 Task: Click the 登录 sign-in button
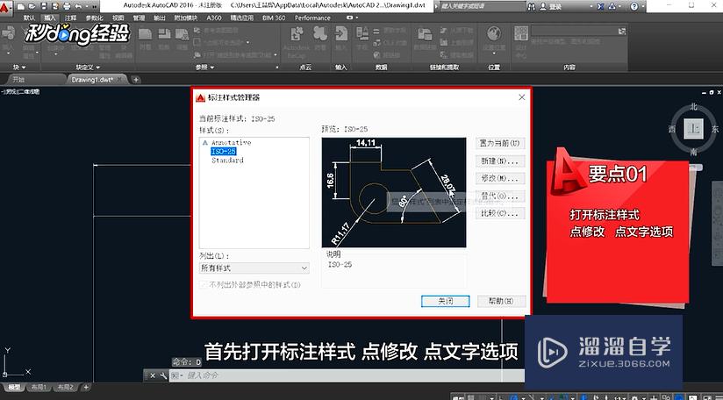550,6
